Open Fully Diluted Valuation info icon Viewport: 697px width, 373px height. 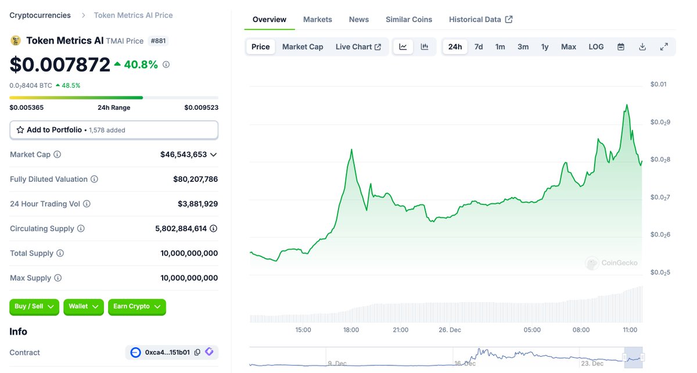pyautogui.click(x=94, y=179)
